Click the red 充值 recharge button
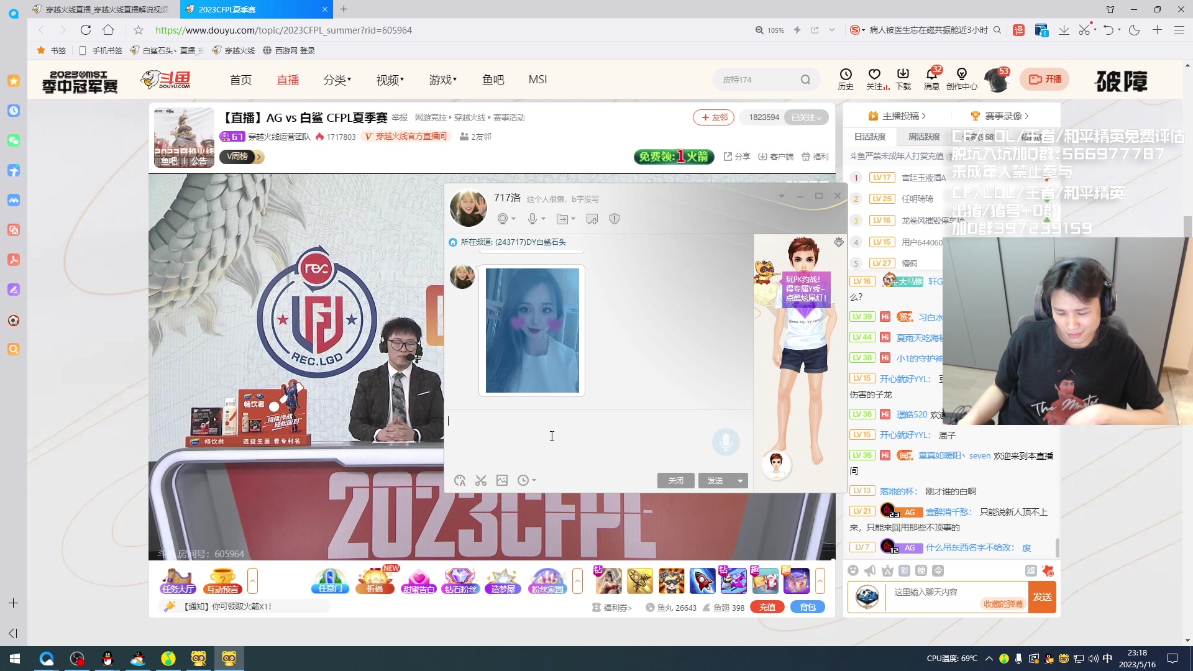 pyautogui.click(x=767, y=607)
